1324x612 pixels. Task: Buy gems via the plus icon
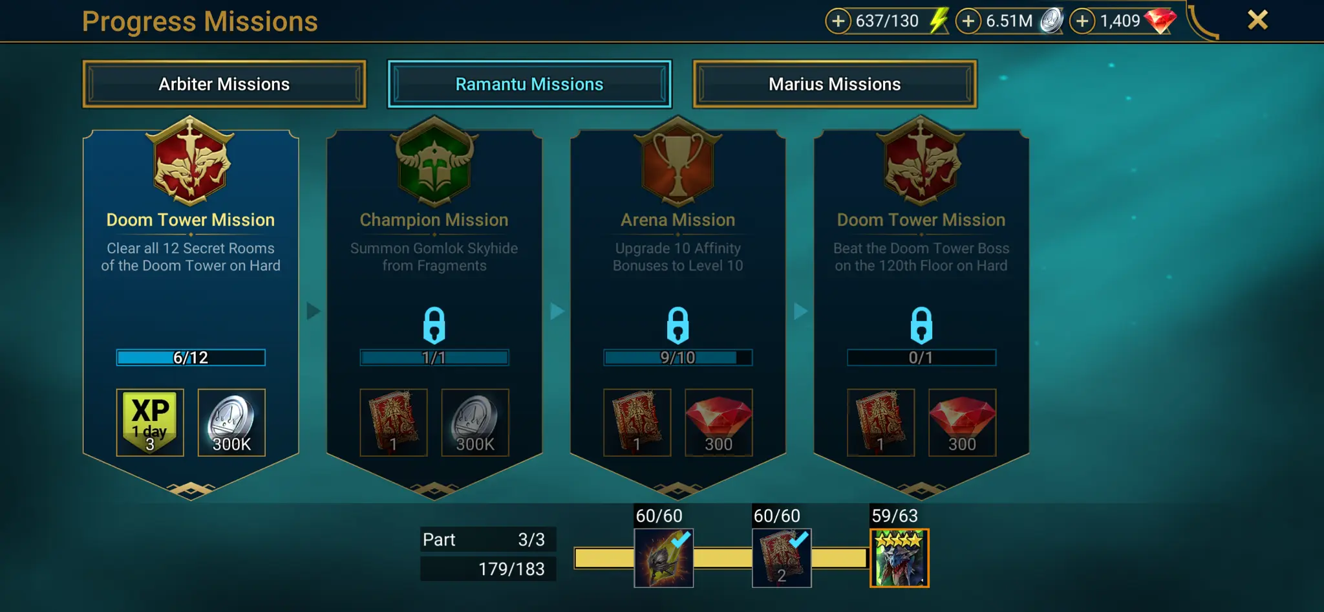1082,21
